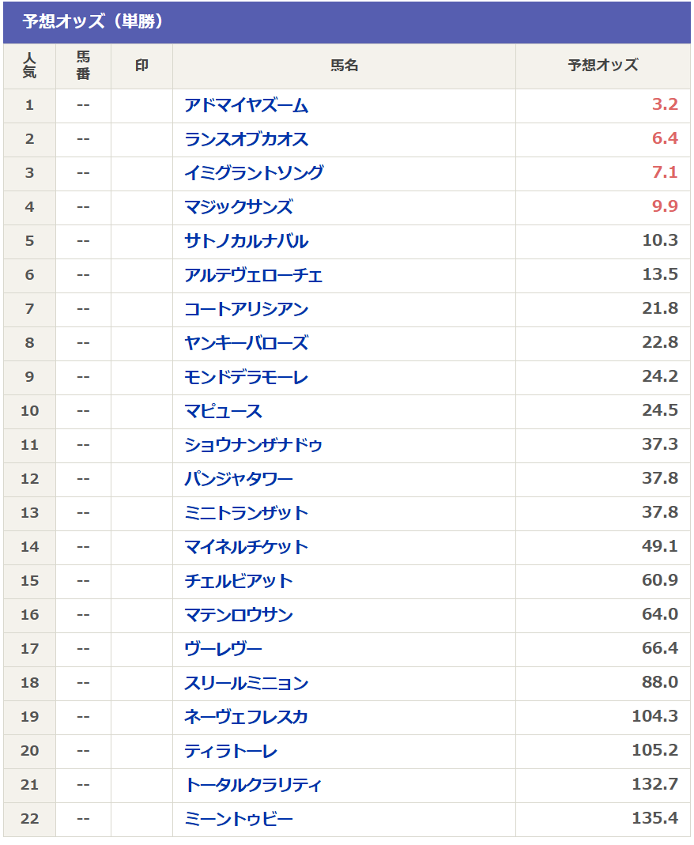Open チェルビアット link
Image resolution: width=694 pixels, height=845 pixels.
click(239, 582)
